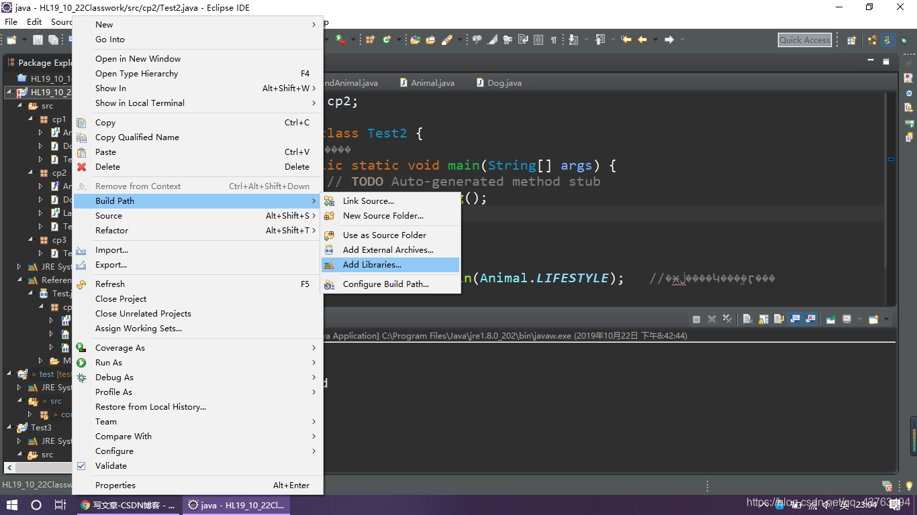Image resolution: width=917 pixels, height=515 pixels.
Task: Collapse the cp3 package tree node
Action: 30,240
